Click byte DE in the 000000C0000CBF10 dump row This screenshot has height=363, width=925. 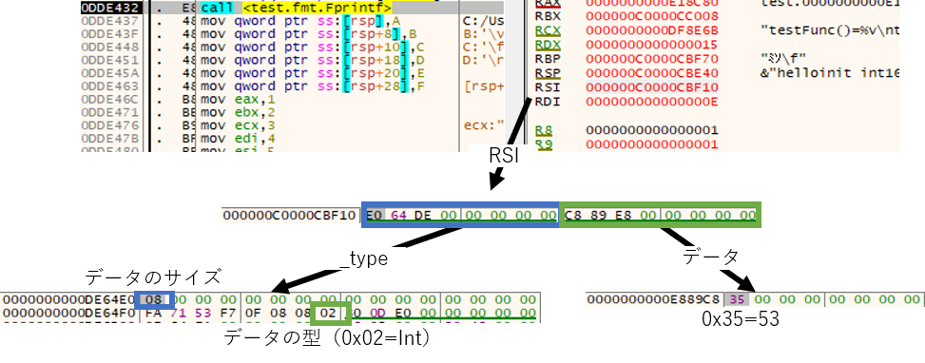coord(423,216)
